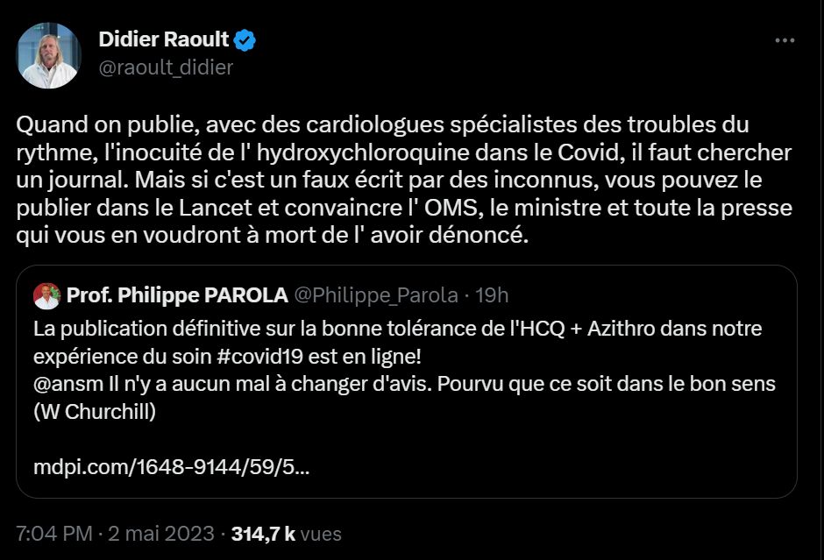Open the three-dot more options menu
The width and height of the screenshot is (824, 560).
[x=784, y=40]
